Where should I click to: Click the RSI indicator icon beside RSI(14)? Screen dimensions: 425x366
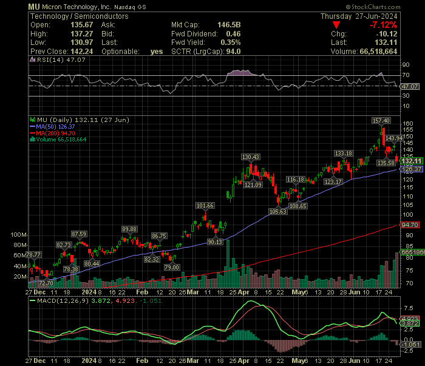click(33, 59)
